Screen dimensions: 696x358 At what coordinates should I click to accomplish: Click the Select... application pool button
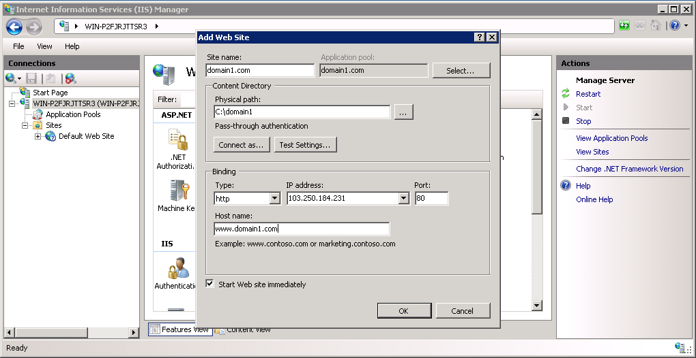(x=461, y=70)
